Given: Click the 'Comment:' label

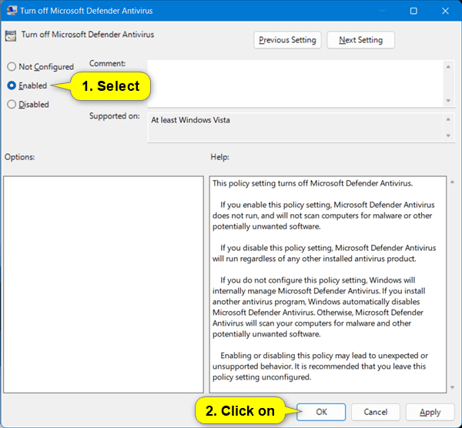Looking at the screenshot, I should coord(107,63).
